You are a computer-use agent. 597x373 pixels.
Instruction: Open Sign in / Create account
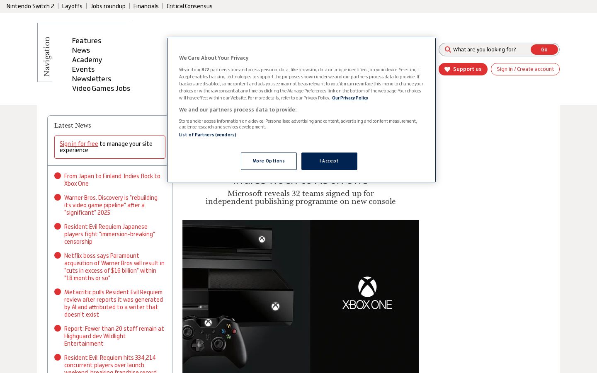tap(525, 69)
